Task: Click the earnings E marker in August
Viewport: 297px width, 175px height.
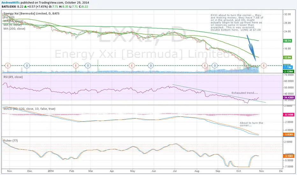Action: pyautogui.click(x=205, y=66)
